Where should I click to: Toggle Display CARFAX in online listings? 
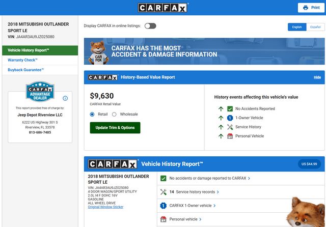click(150, 26)
